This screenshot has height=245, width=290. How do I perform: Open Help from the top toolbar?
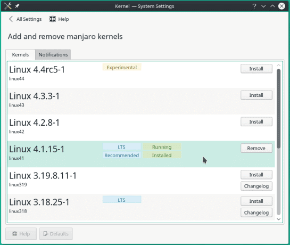(59, 19)
